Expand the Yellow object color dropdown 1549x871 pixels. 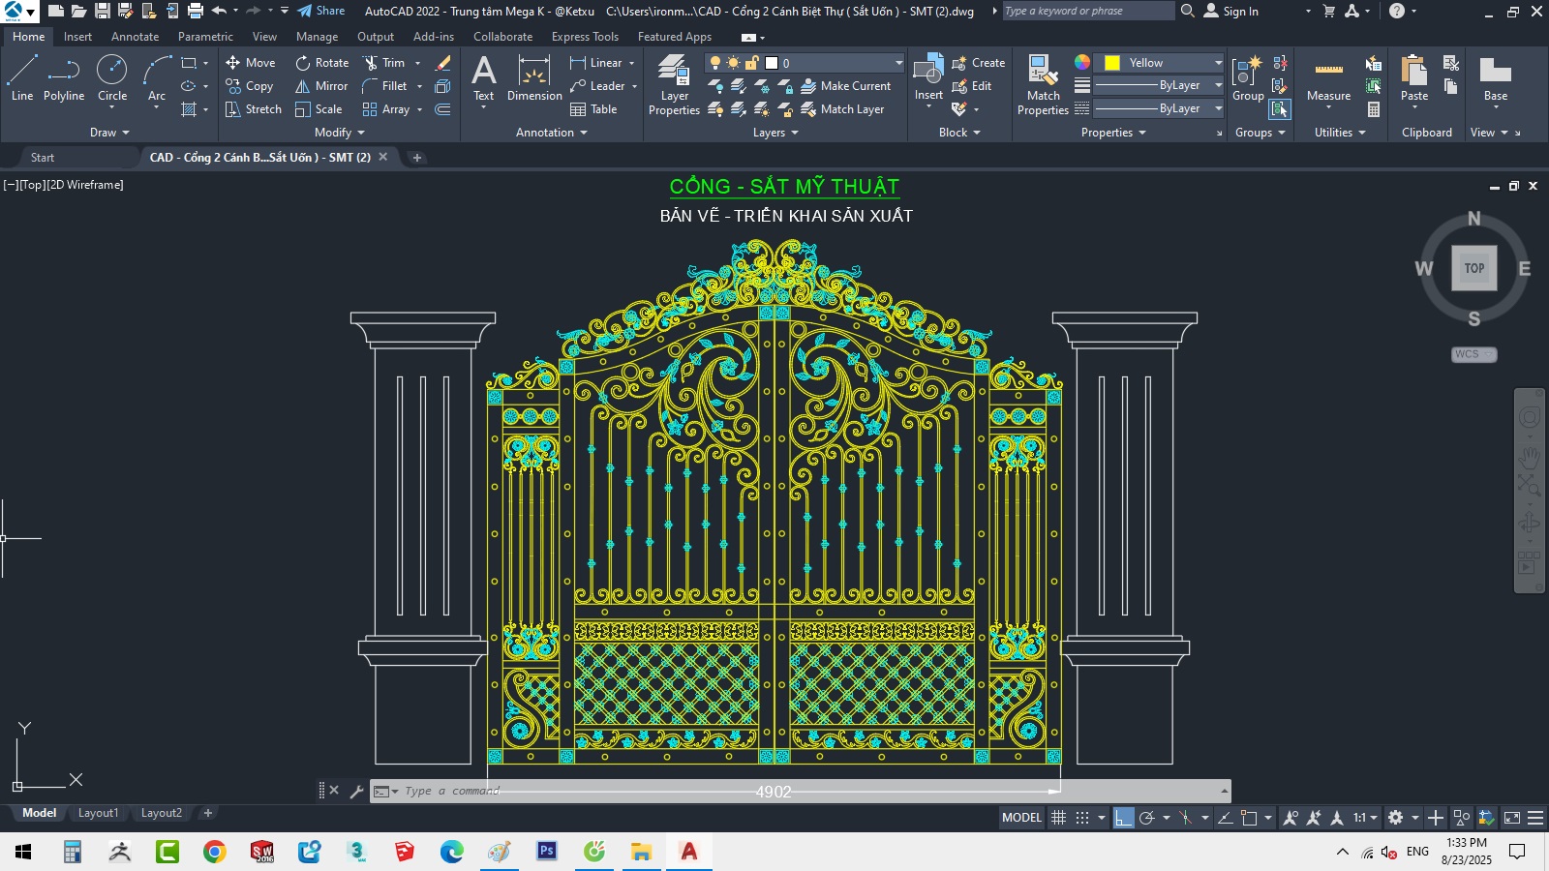(1218, 63)
